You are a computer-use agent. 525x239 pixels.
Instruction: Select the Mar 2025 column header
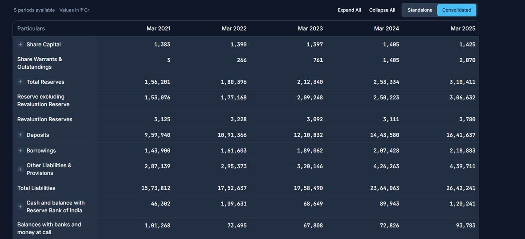[462, 28]
